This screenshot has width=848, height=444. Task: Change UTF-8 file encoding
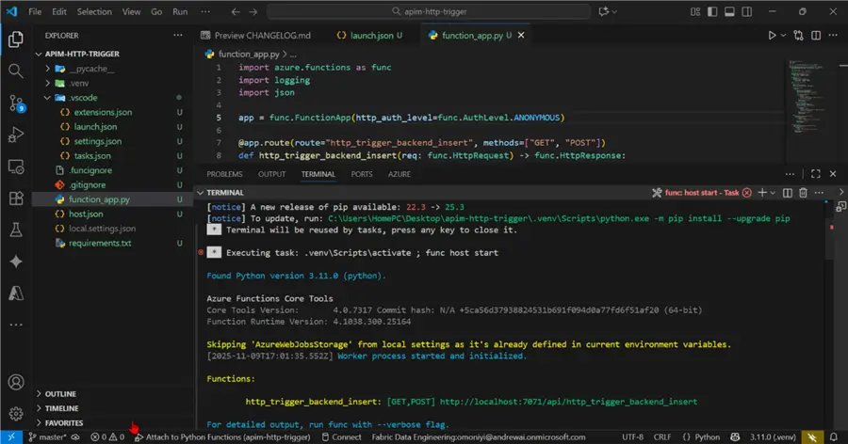633,437
